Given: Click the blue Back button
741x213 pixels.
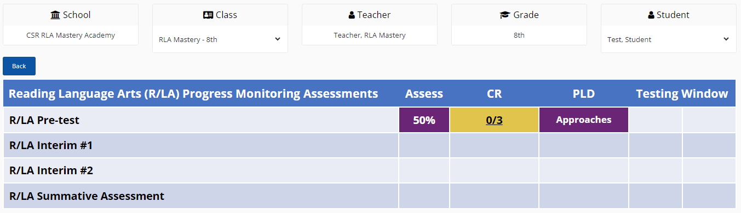Looking at the screenshot, I should pos(19,66).
